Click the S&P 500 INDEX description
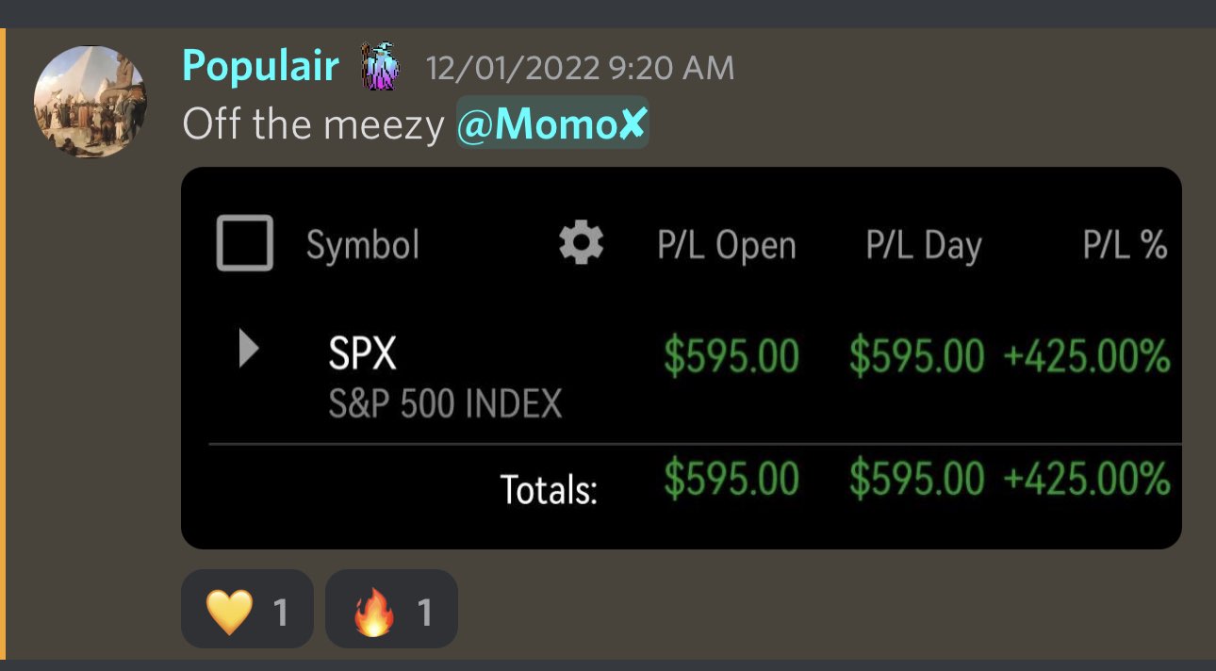Viewport: 1216px width, 671px height. [445, 404]
